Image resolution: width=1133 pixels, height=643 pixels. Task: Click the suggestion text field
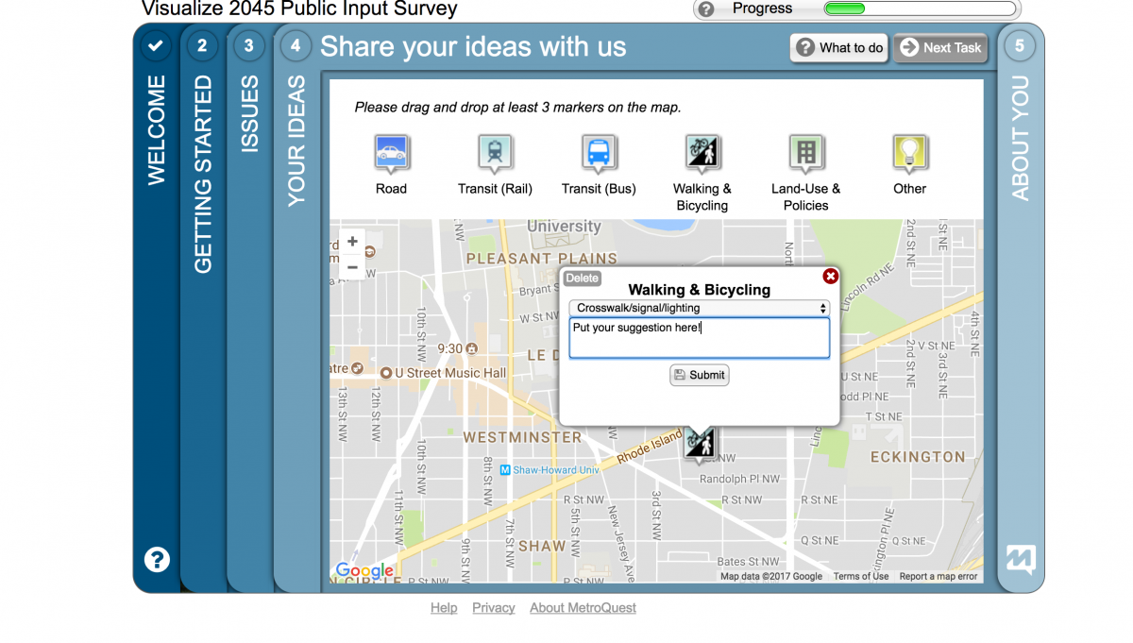pyautogui.click(x=700, y=338)
